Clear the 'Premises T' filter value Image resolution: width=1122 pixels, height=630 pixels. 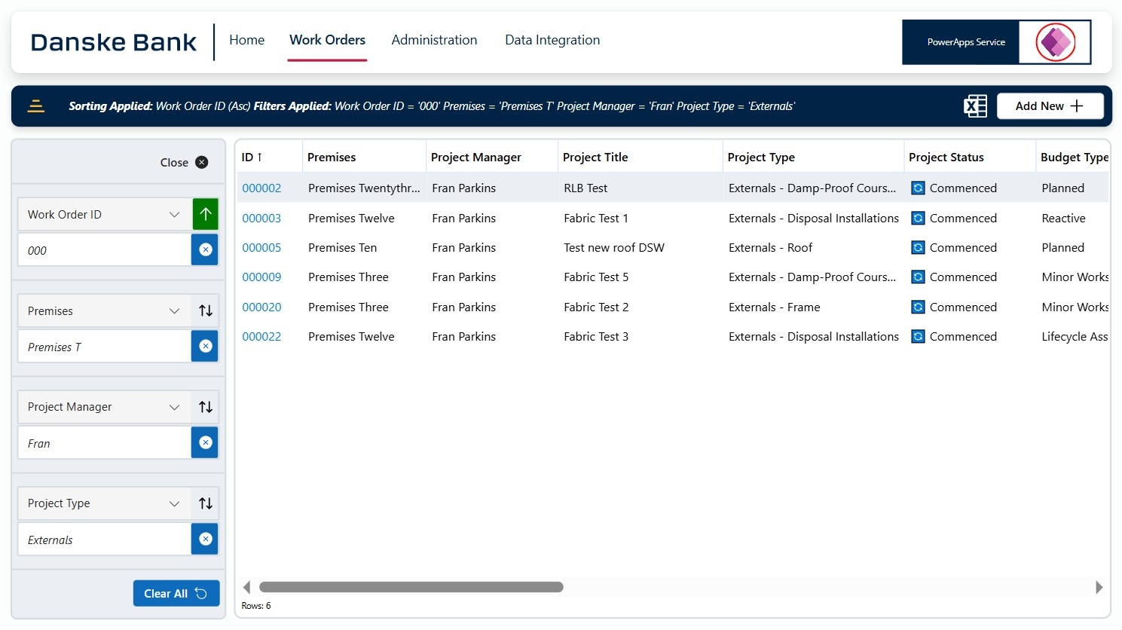[204, 346]
